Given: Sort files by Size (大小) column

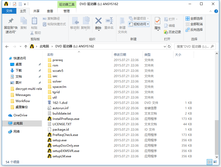Looking at the screenshot, I should (178, 55).
